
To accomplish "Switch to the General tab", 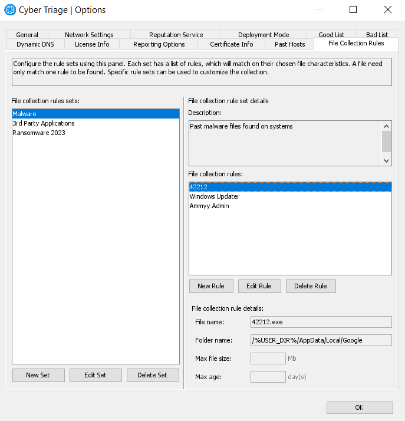I will (27, 34).
